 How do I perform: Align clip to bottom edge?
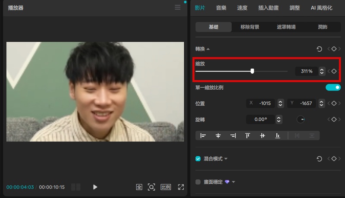tap(278, 136)
